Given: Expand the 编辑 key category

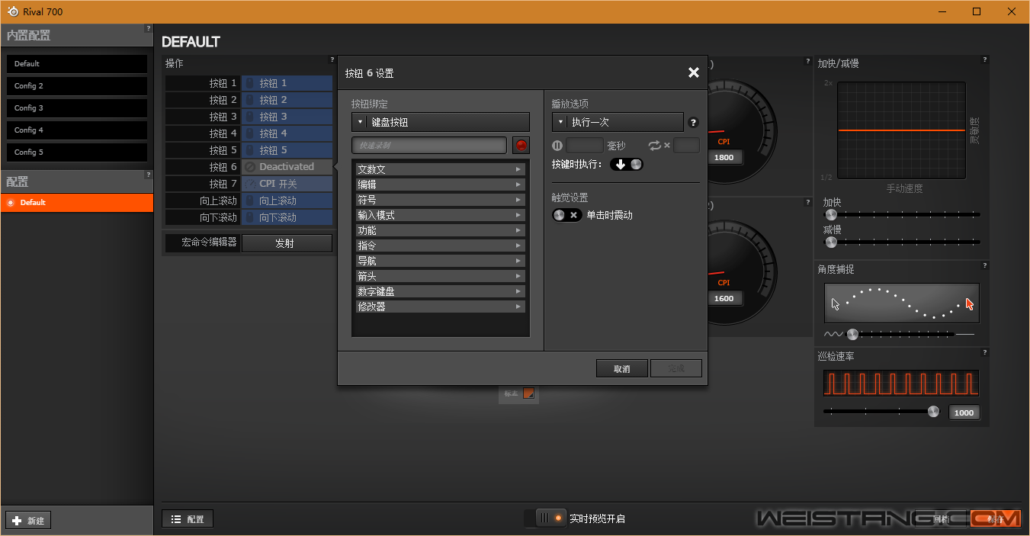Looking at the screenshot, I should (x=441, y=185).
